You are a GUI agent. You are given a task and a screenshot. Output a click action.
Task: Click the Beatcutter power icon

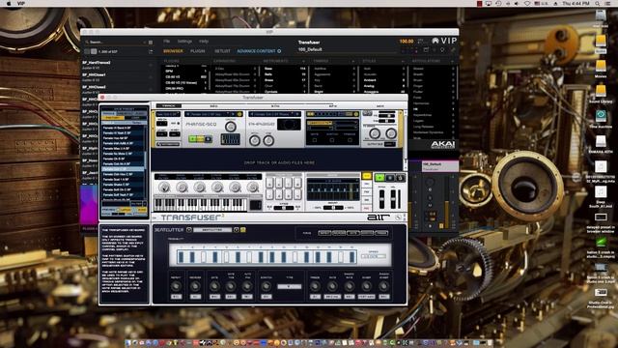(189, 230)
